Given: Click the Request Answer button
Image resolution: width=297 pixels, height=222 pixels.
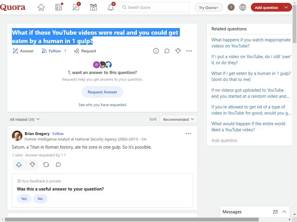Looking at the screenshot, I should click(x=102, y=92).
